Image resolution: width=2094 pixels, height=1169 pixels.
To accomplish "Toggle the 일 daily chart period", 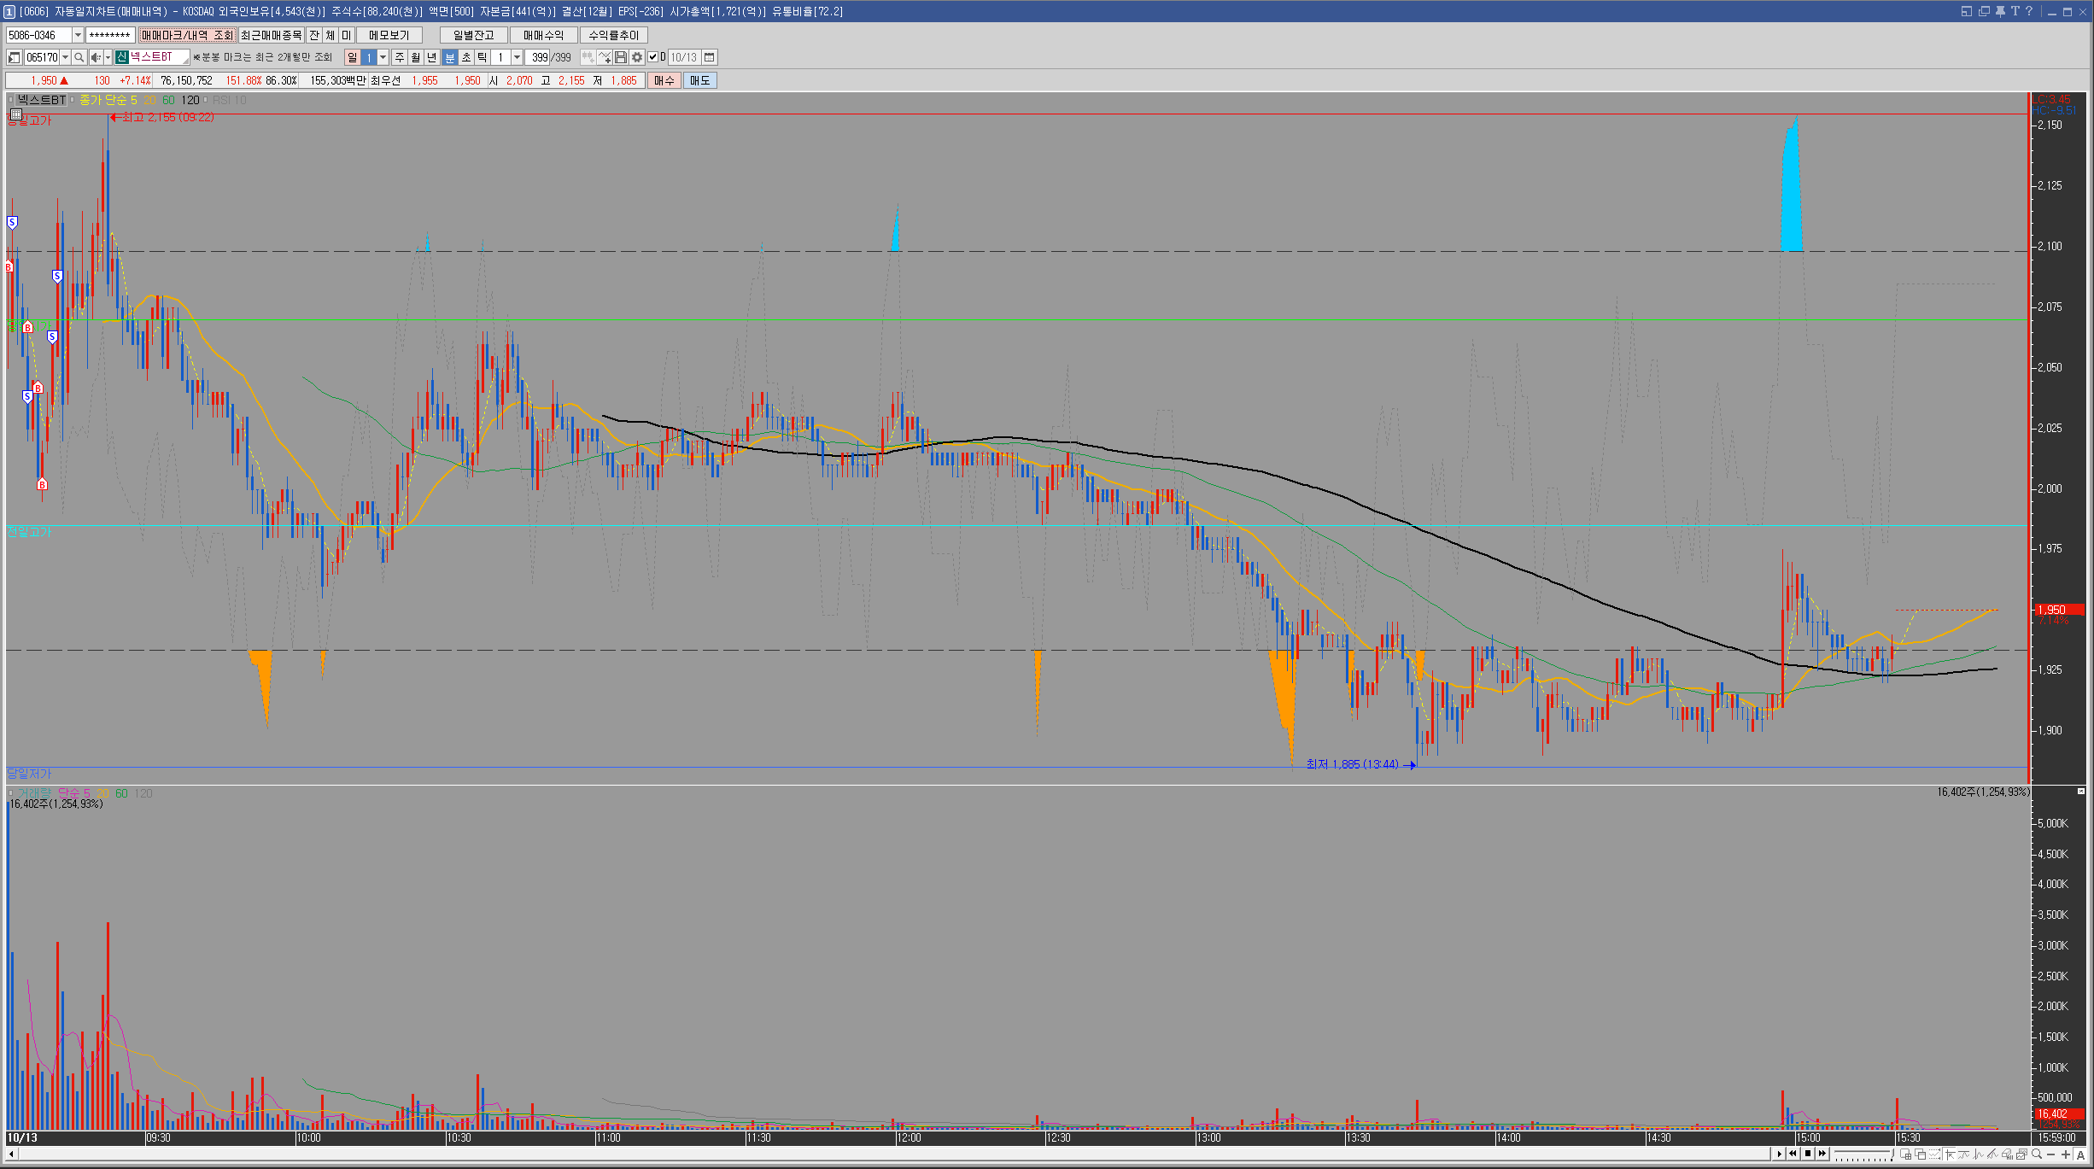I will click(352, 57).
